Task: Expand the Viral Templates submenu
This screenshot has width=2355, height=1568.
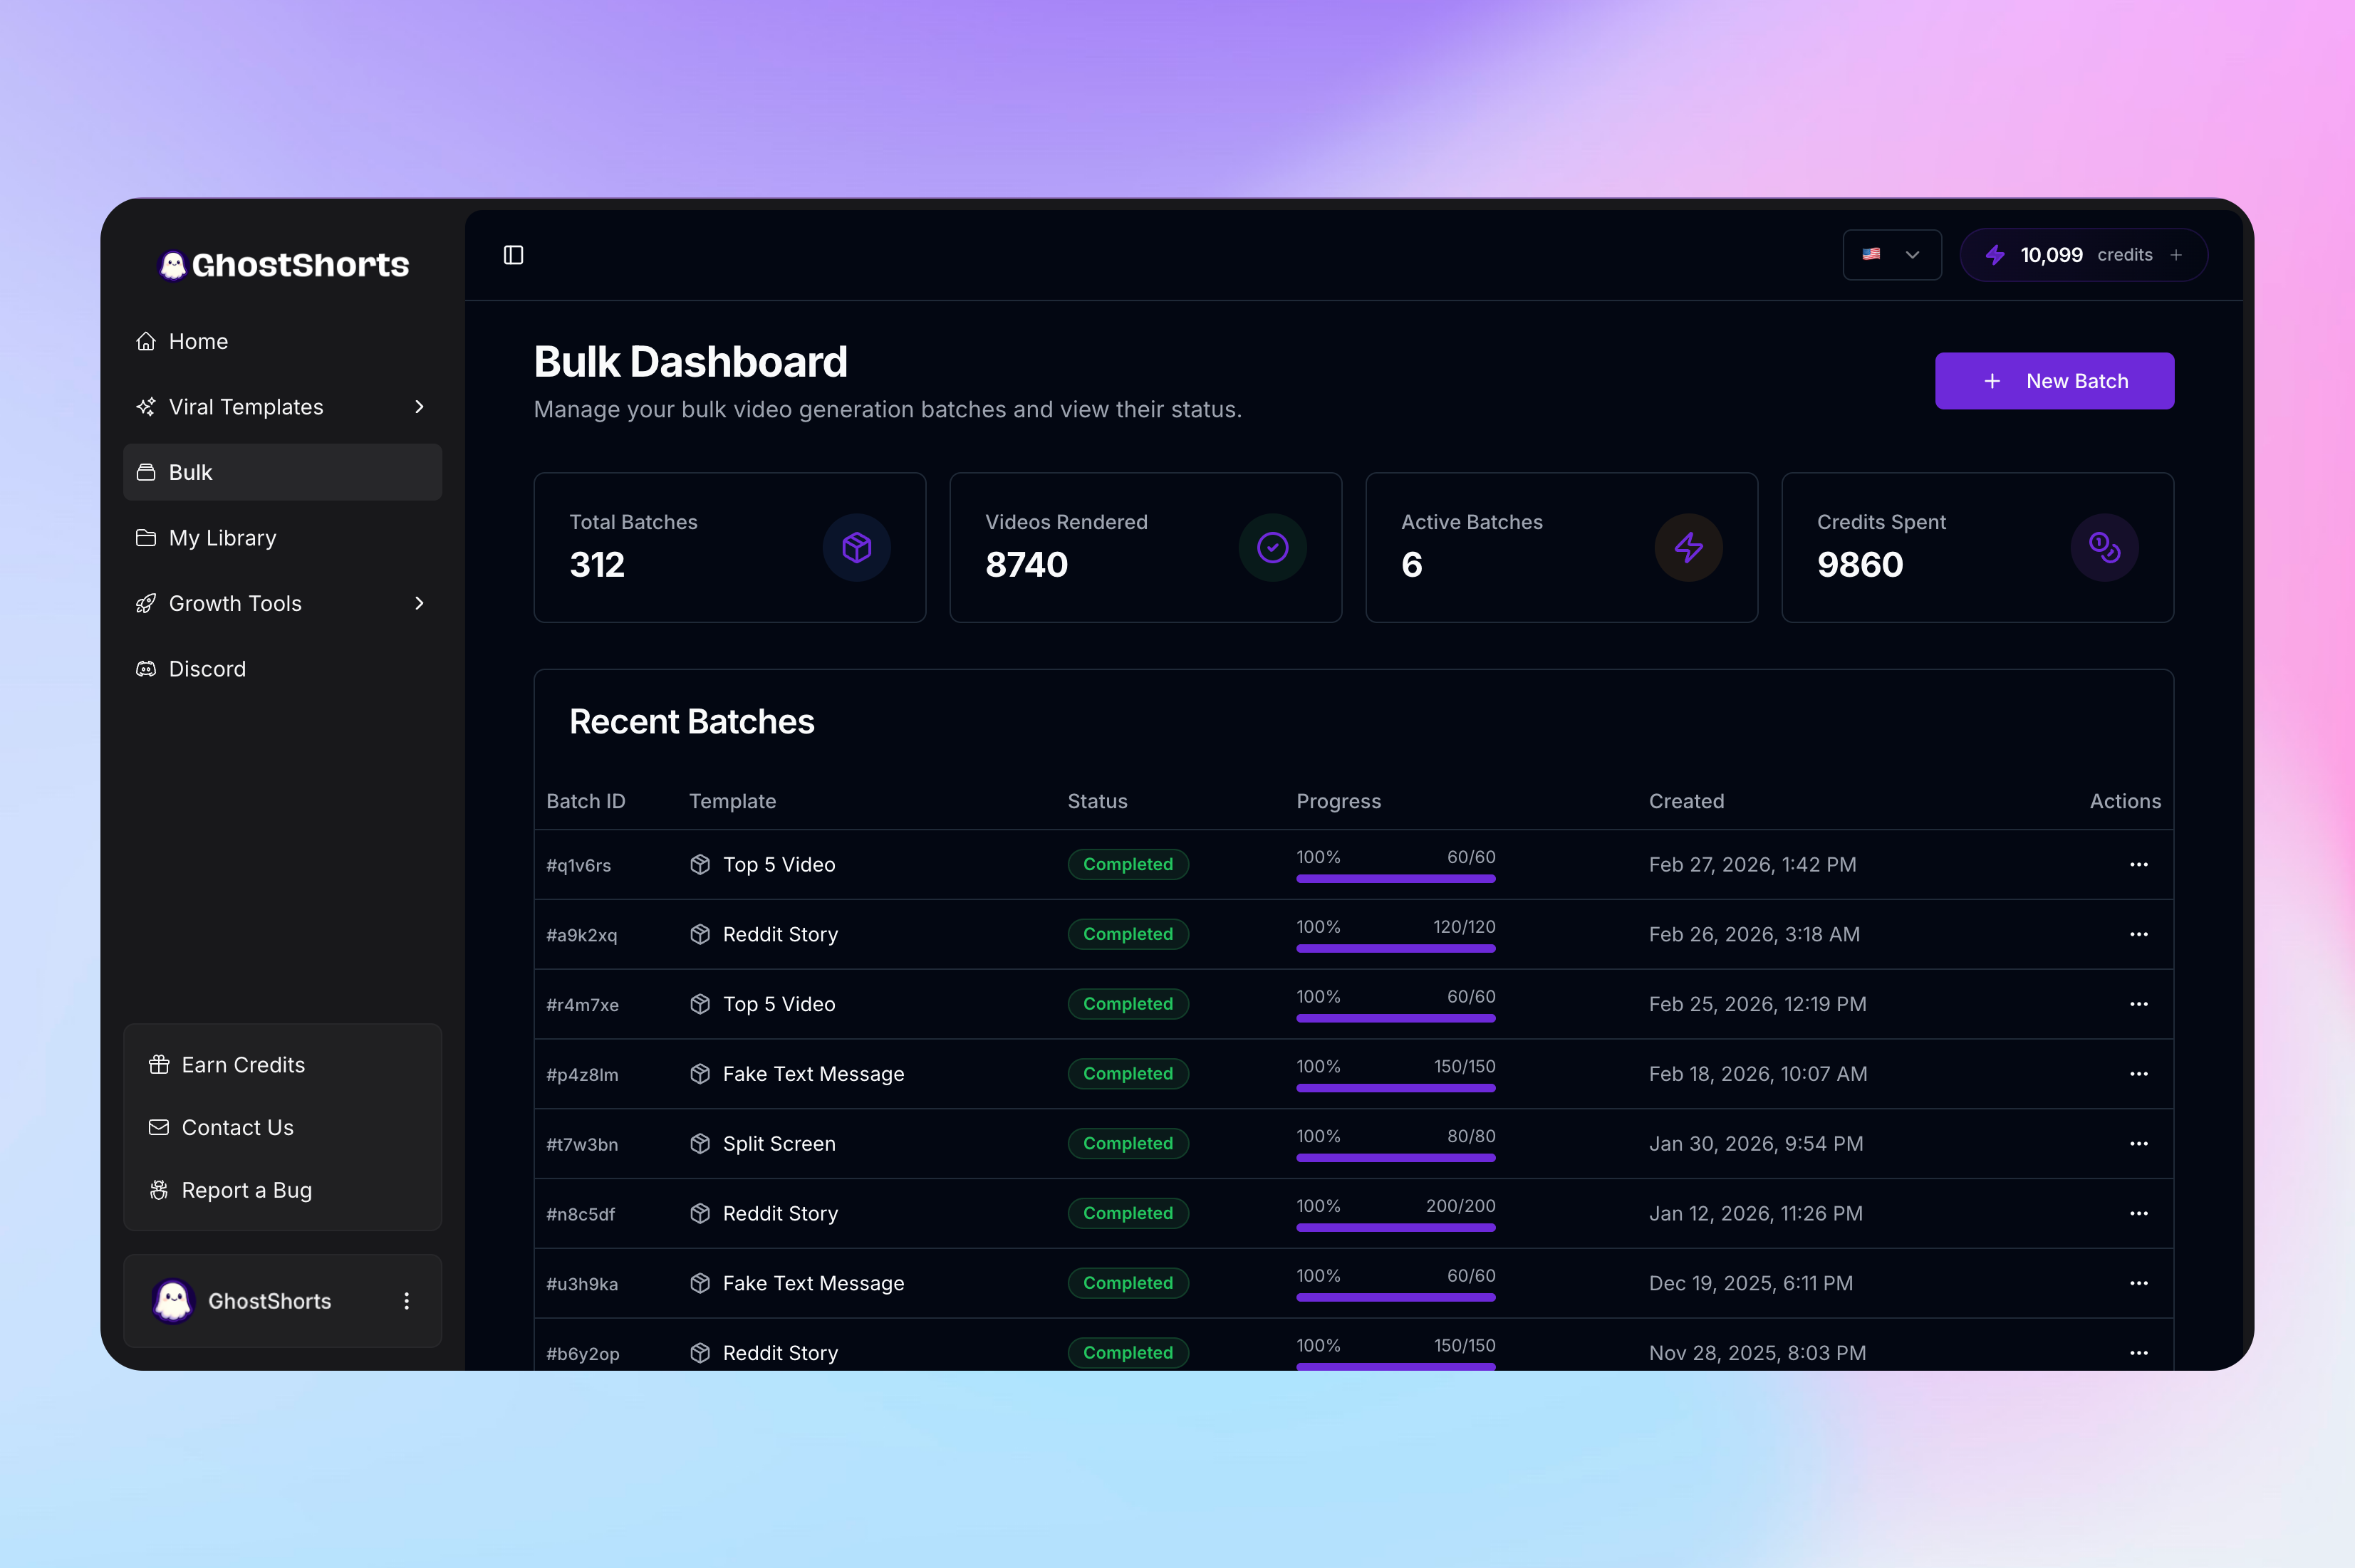Action: [x=419, y=407]
